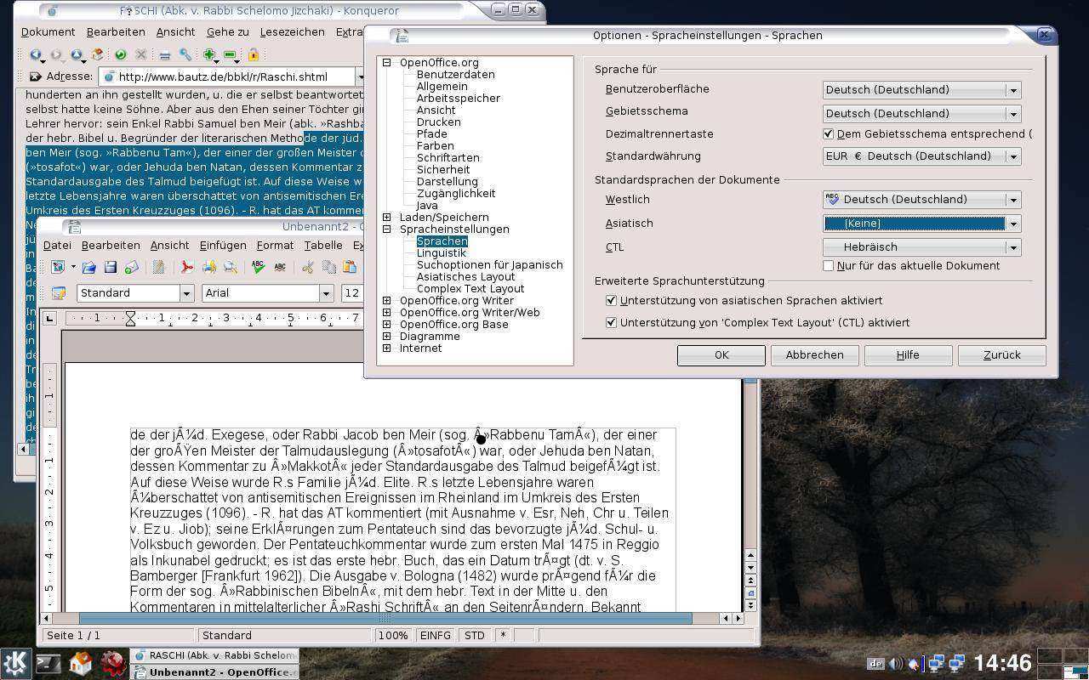The image size is (1089, 680).
Task: Click the New document icon in Writer
Action: pyautogui.click(x=58, y=267)
